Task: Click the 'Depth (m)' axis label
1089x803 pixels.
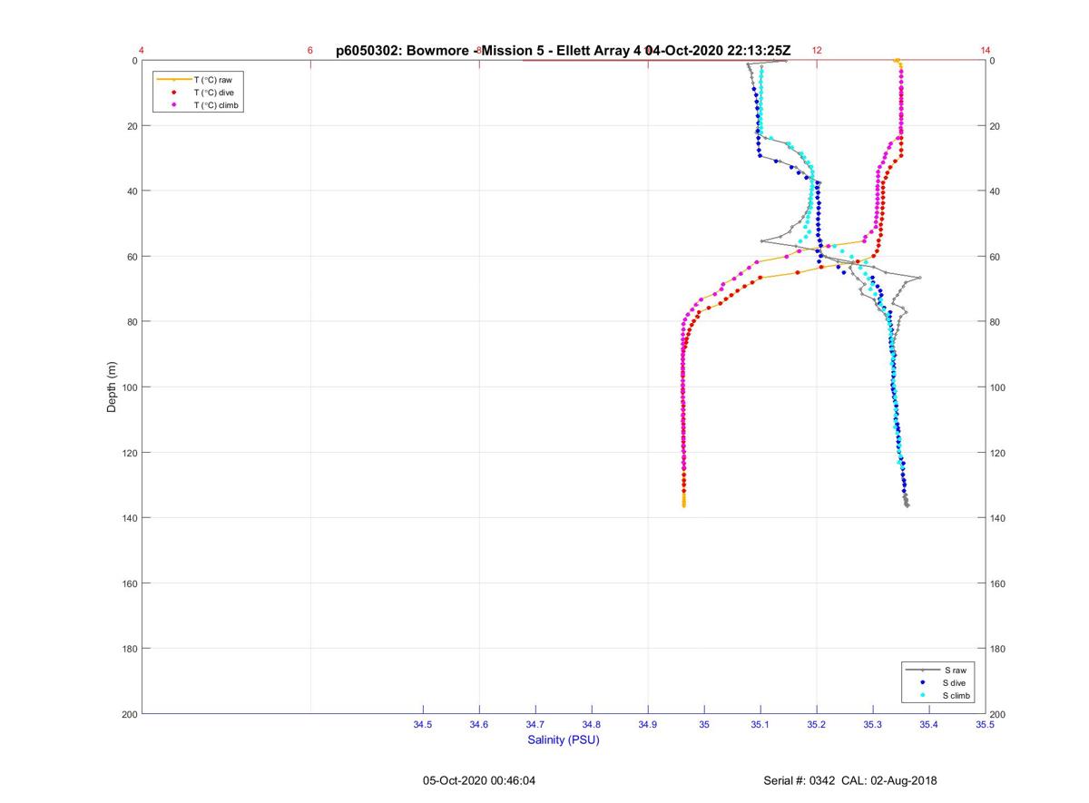Action: 113,387
